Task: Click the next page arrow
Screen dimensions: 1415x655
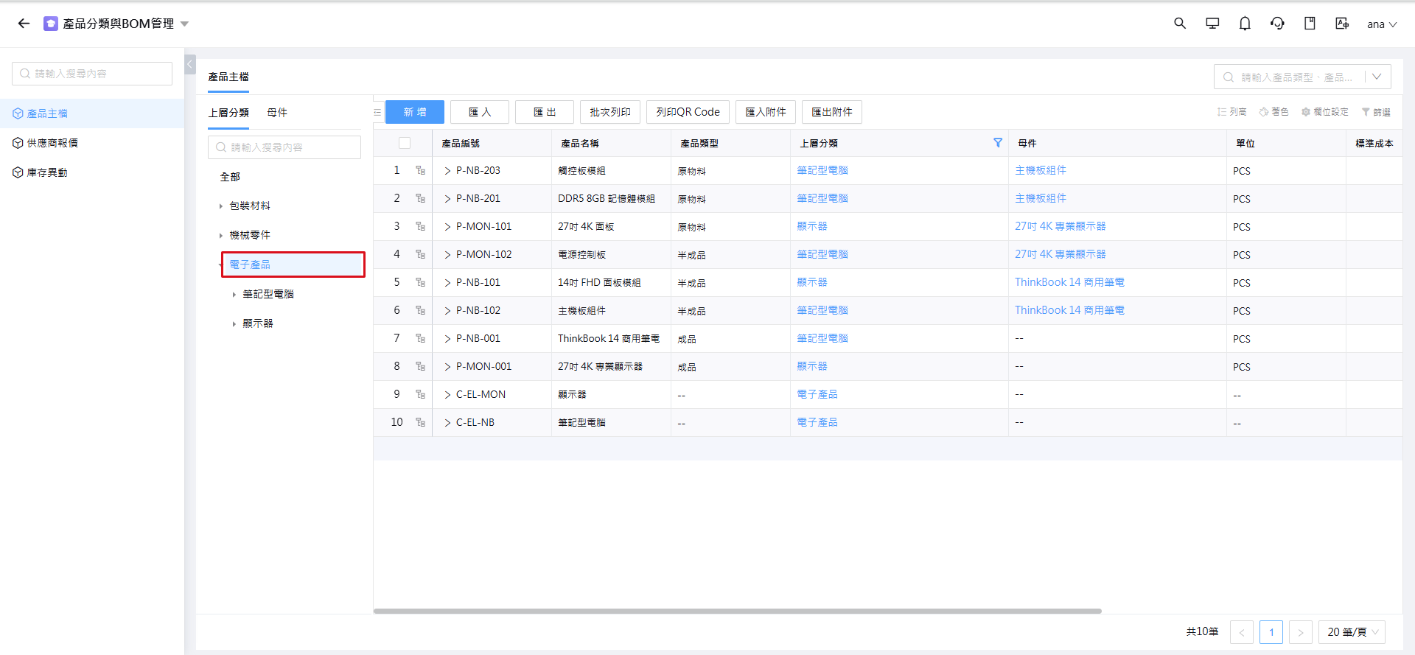Action: [1301, 632]
